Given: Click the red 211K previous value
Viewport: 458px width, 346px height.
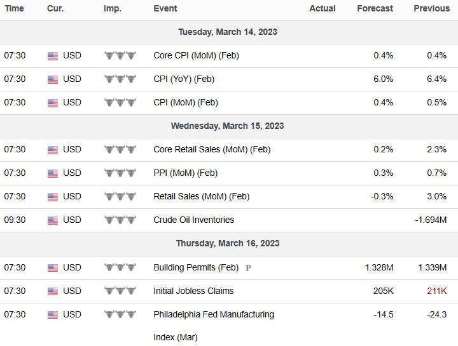Looking at the screenshot, I should tap(437, 291).
